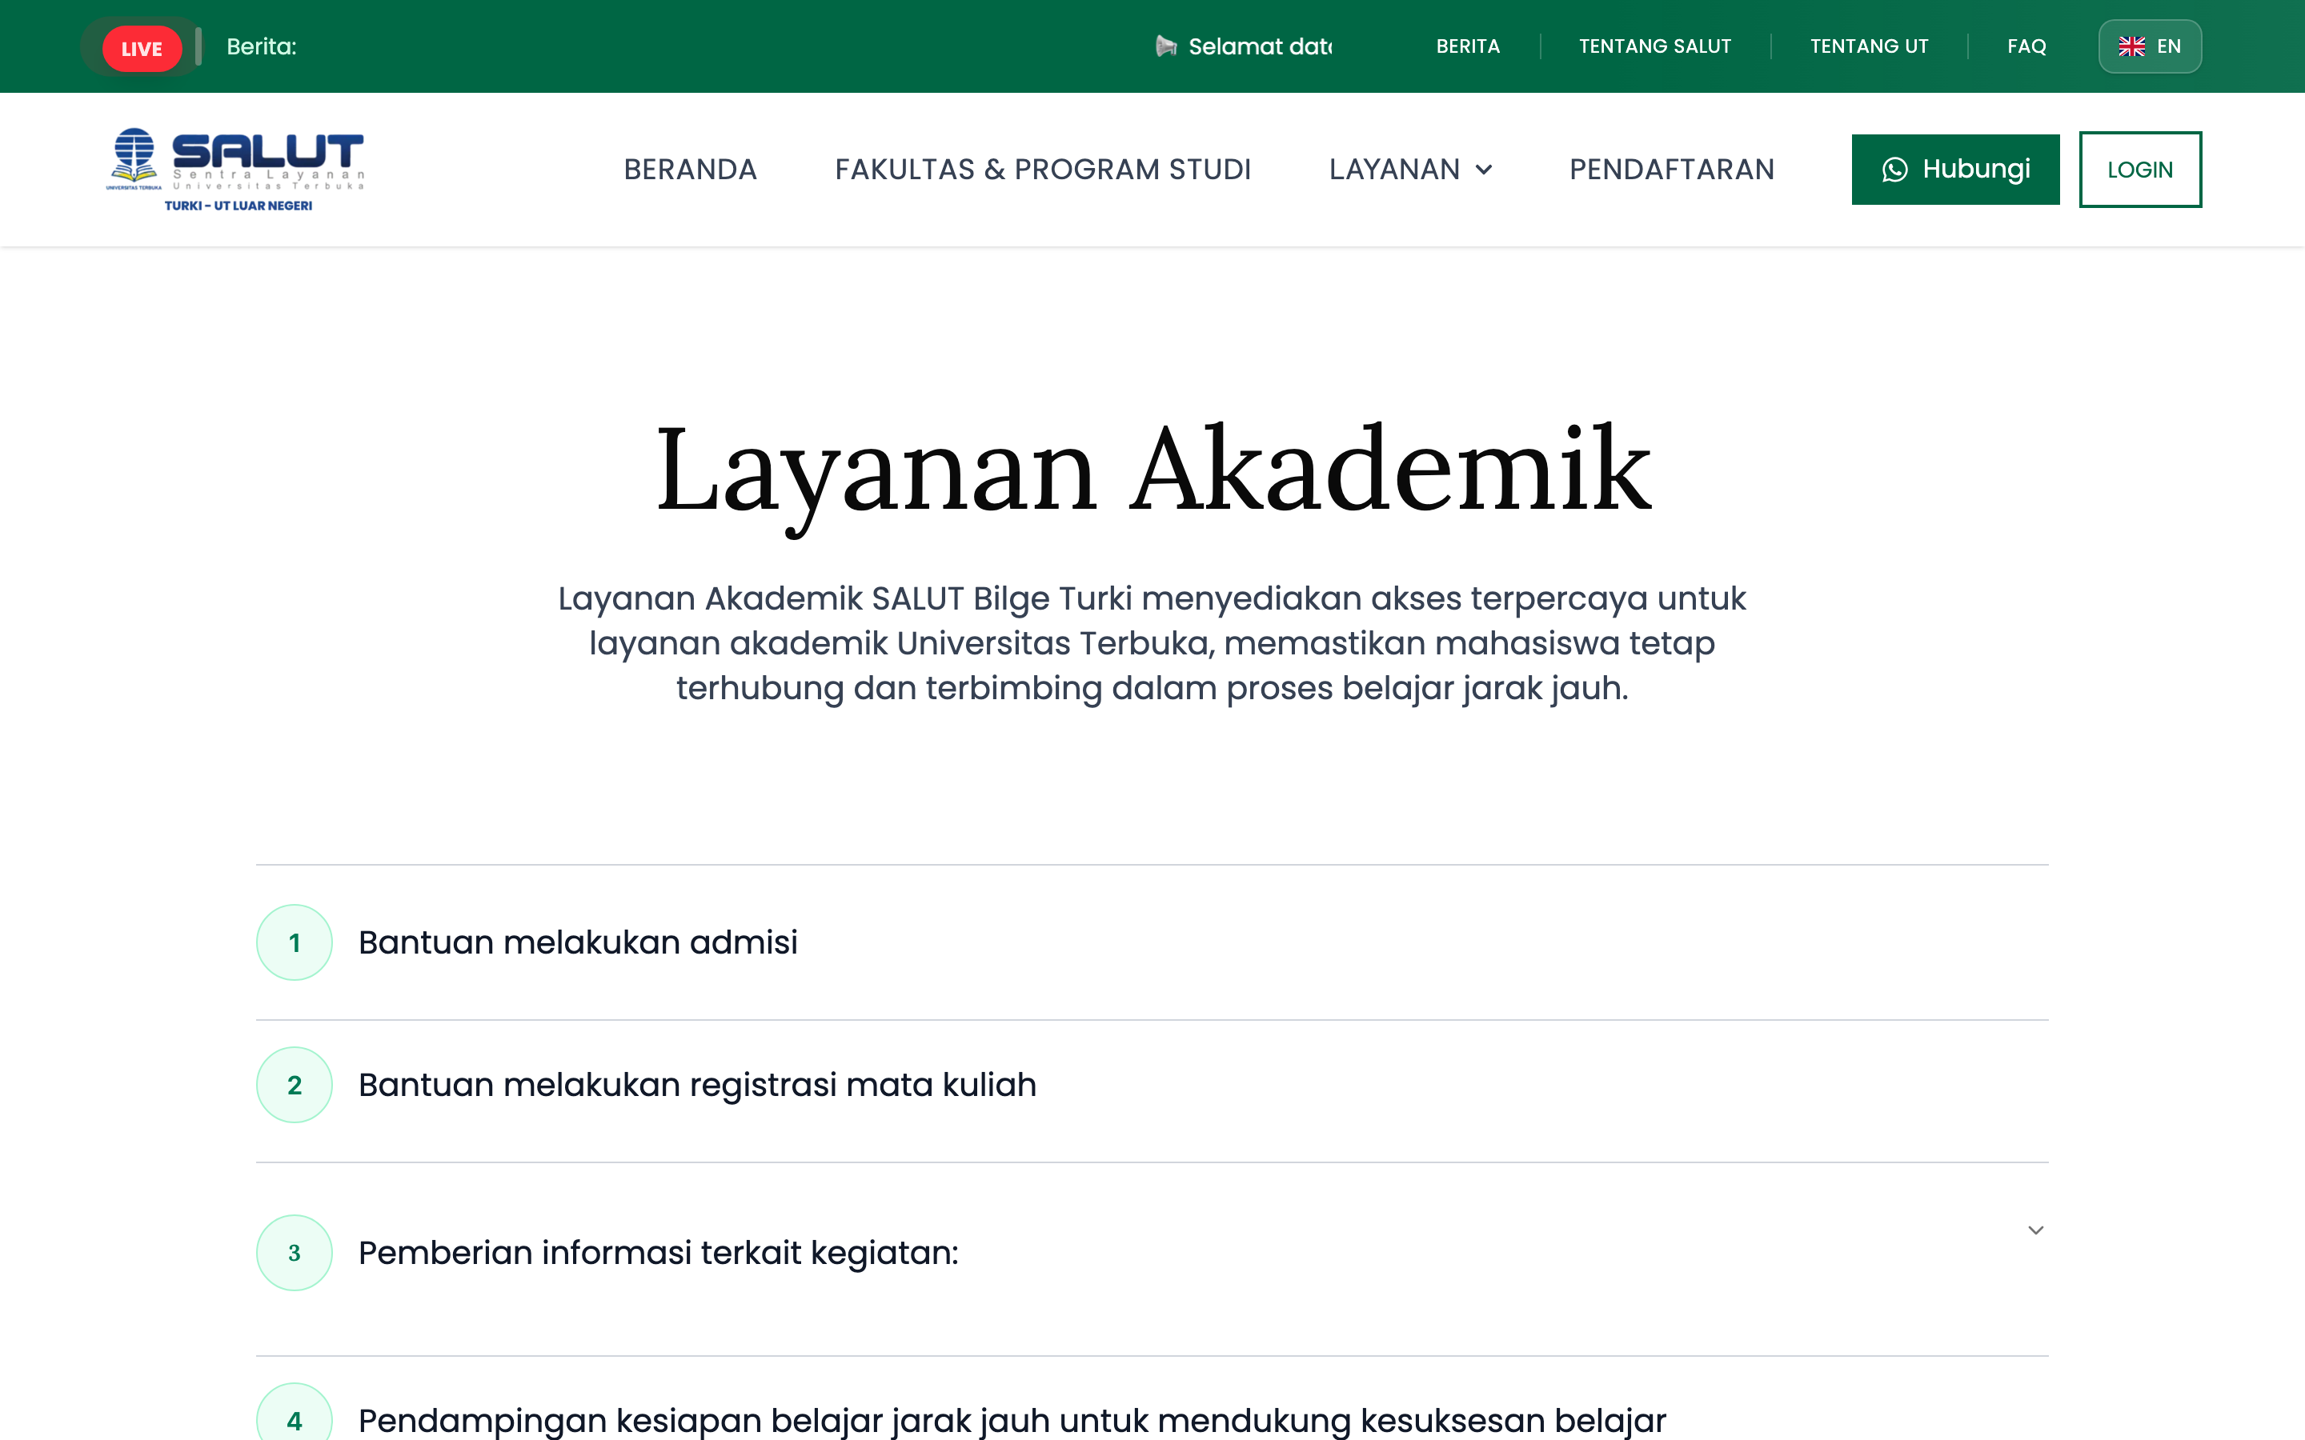Click the Layanan Akademik description paragraph
The height and width of the screenshot is (1440, 2305).
tap(1152, 643)
